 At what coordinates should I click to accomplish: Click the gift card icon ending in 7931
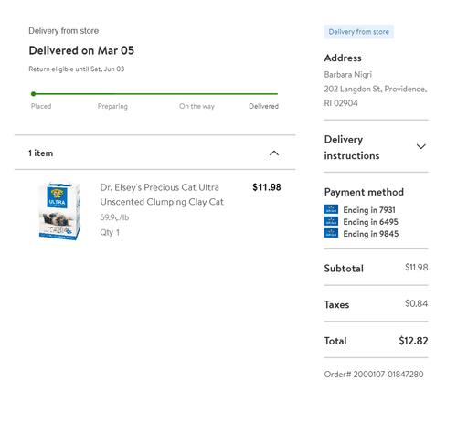[331, 209]
